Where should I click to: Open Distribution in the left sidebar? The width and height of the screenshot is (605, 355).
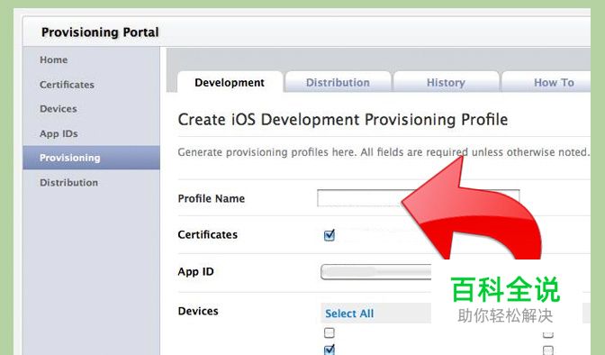pos(68,182)
